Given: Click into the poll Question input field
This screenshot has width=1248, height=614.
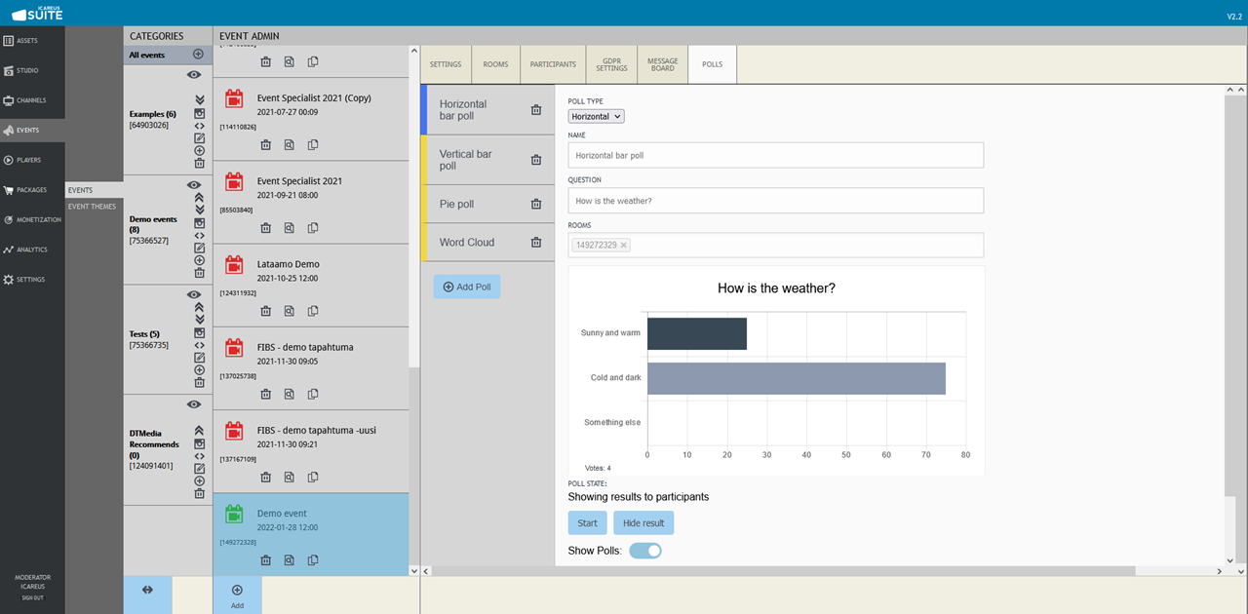Looking at the screenshot, I should tap(775, 201).
